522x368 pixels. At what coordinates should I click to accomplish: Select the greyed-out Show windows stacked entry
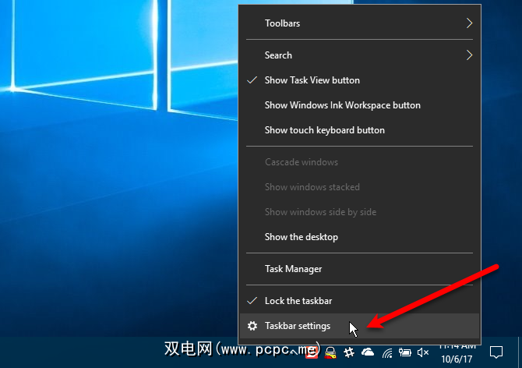click(359, 187)
